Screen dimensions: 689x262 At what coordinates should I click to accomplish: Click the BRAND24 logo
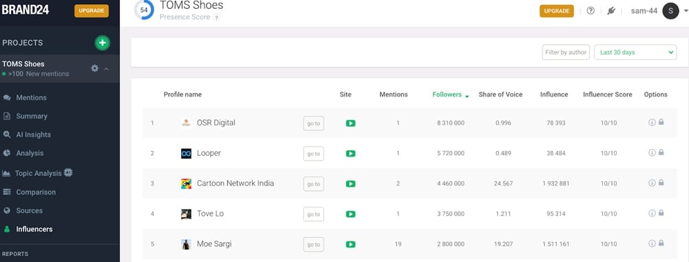tap(25, 10)
